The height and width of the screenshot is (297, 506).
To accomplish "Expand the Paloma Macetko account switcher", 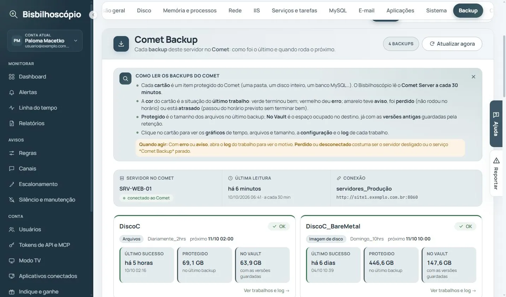I will pyautogui.click(x=45, y=41).
